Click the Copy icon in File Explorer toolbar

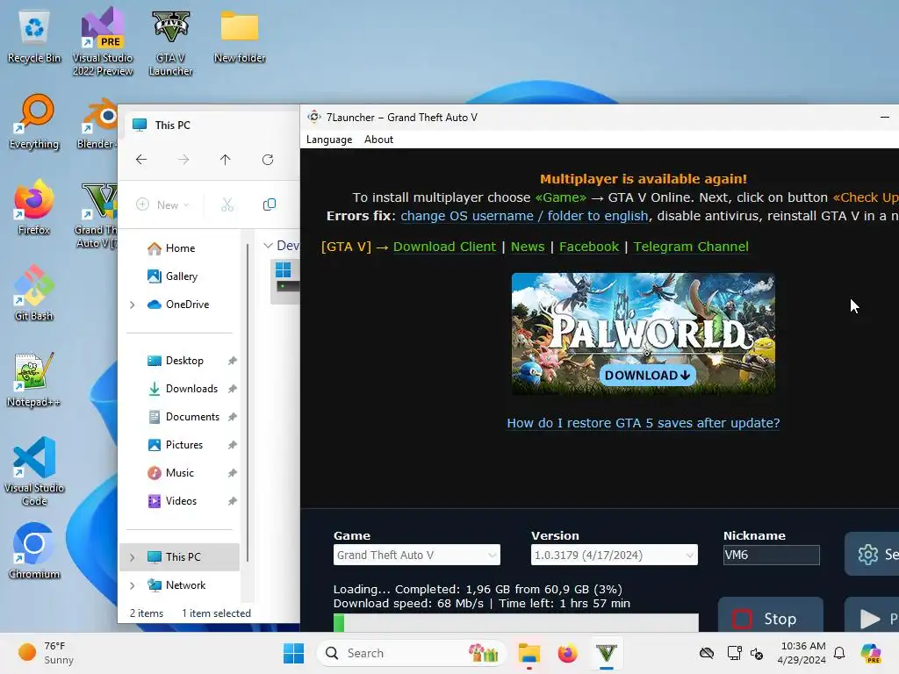[269, 204]
